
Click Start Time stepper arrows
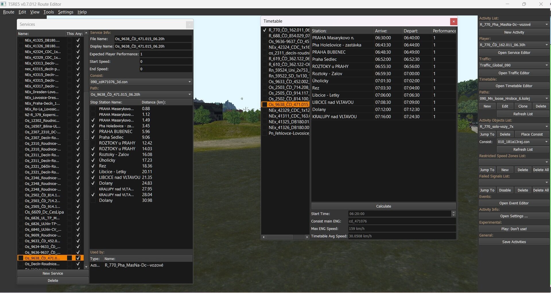(x=453, y=214)
